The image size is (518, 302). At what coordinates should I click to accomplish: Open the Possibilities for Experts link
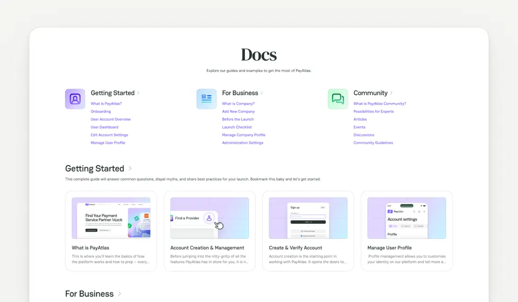pyautogui.click(x=374, y=111)
